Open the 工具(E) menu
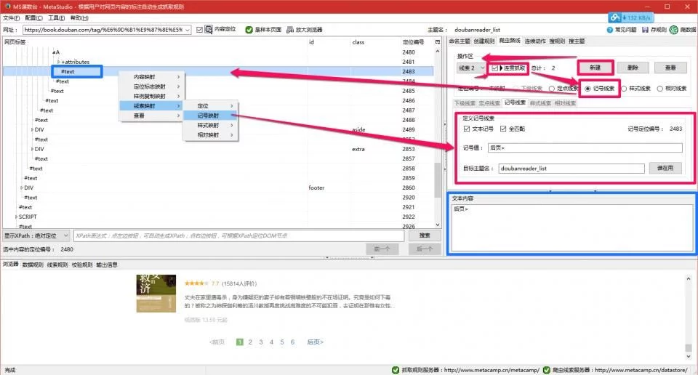Image resolution: width=698 pixels, height=375 pixels. pyautogui.click(x=57, y=17)
